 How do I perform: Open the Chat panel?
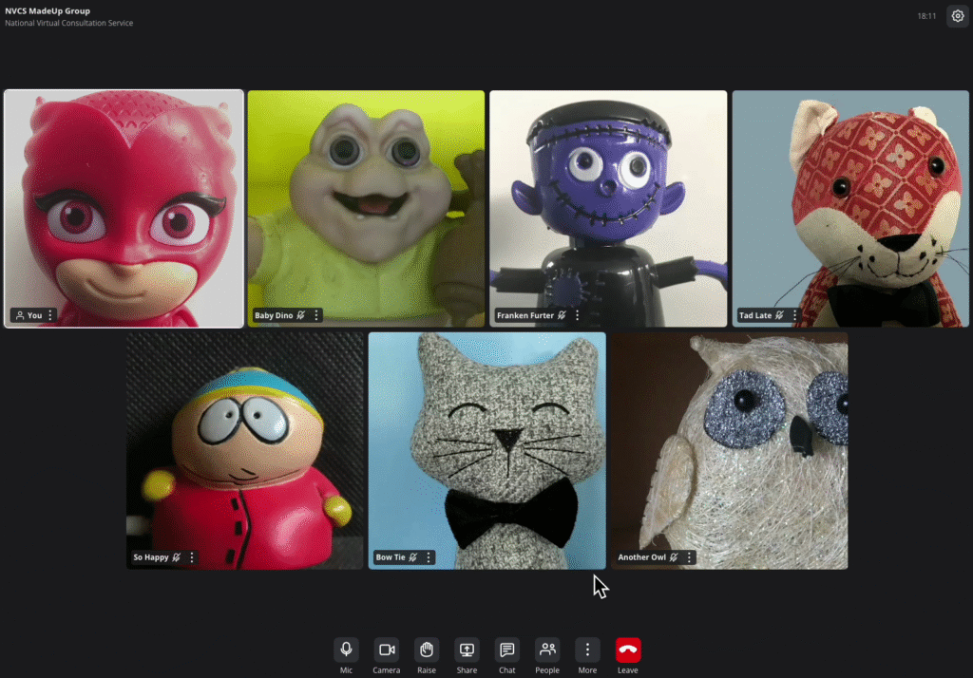507,650
